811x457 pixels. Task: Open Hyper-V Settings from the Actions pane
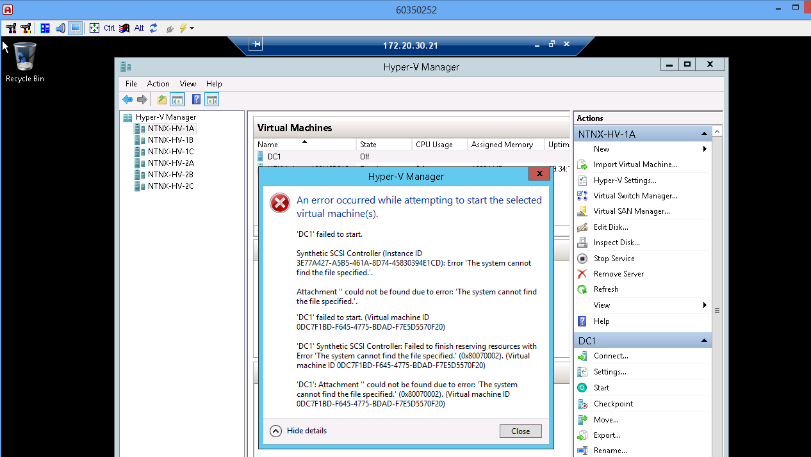(x=625, y=180)
